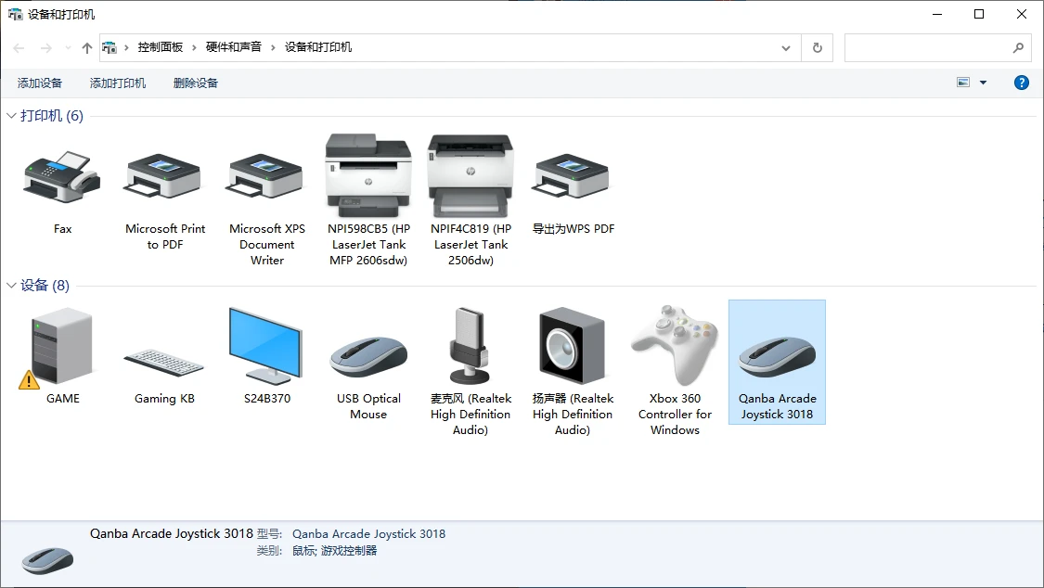Expand the chevron after 控制面板

[x=194, y=47]
